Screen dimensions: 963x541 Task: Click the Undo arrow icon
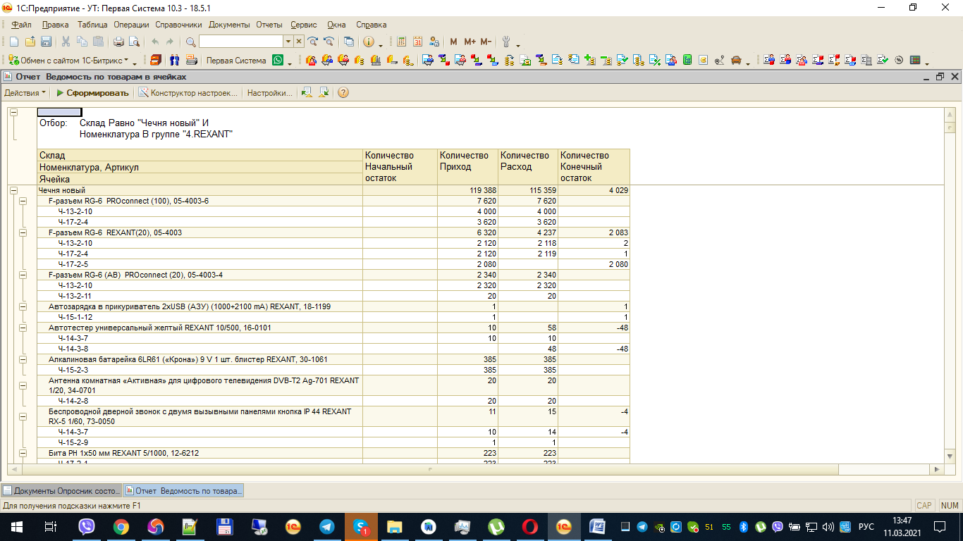pos(155,42)
